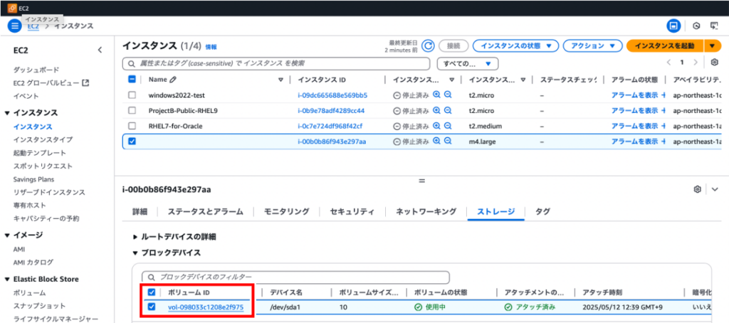Open detail panel settings gear
The height and width of the screenshot is (323, 729).
pyautogui.click(x=697, y=189)
